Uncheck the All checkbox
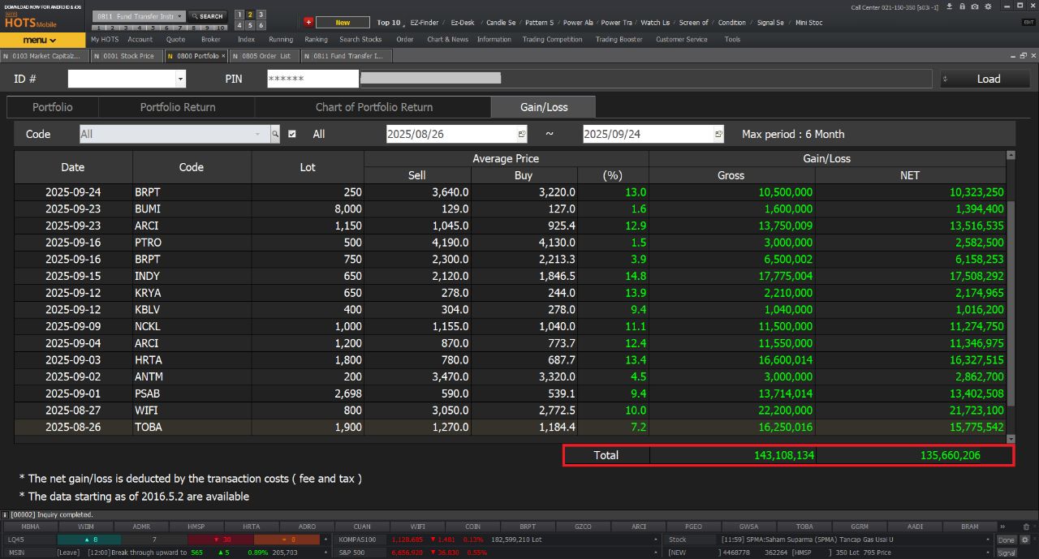 coord(292,134)
